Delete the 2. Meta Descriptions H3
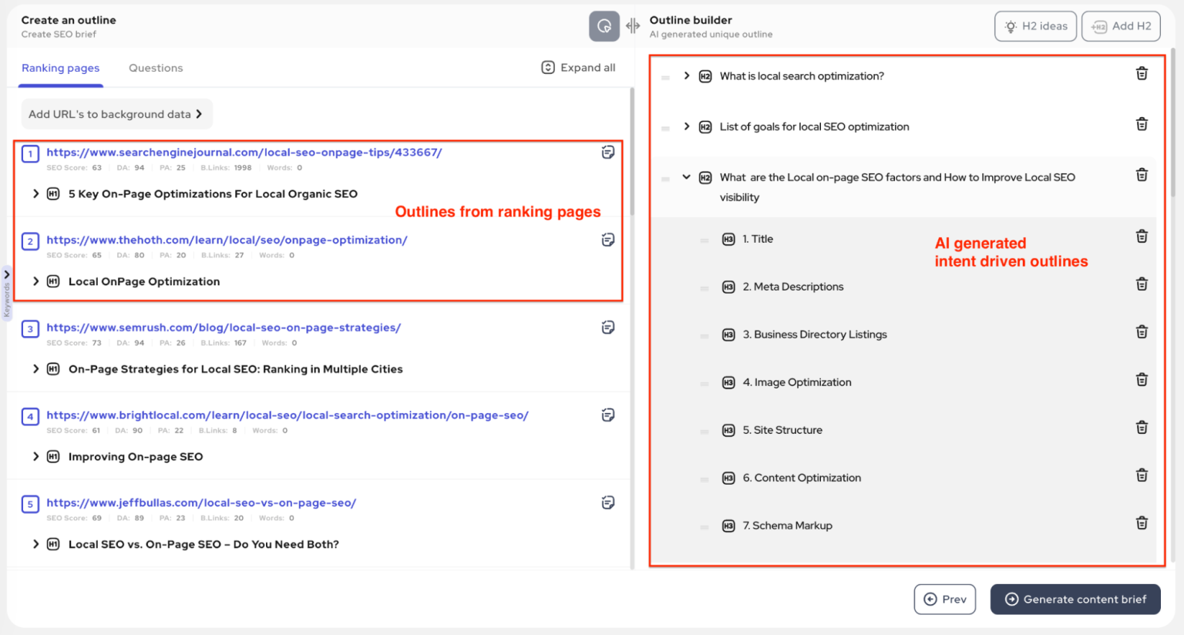 coord(1142,284)
